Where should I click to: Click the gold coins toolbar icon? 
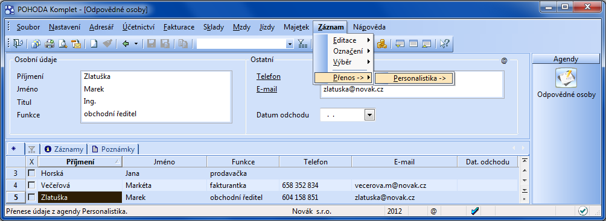click(x=382, y=43)
